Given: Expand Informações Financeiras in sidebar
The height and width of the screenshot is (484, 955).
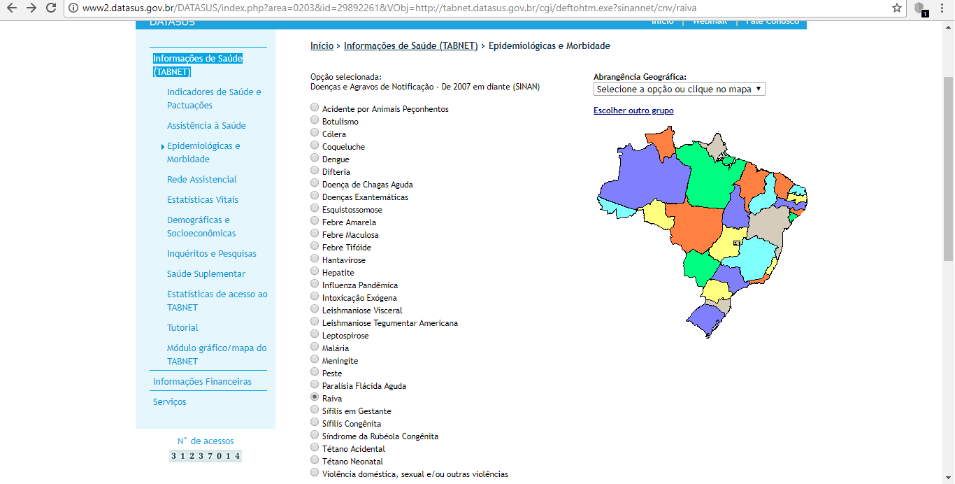Looking at the screenshot, I should point(202,382).
